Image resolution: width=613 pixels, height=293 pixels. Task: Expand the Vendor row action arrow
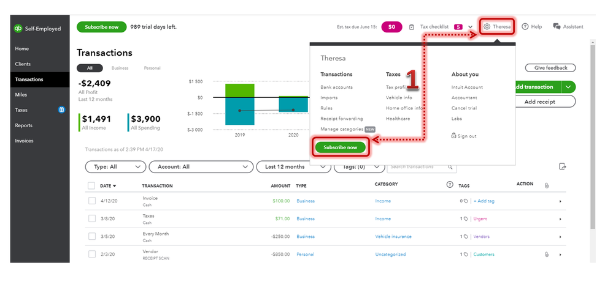click(x=560, y=255)
